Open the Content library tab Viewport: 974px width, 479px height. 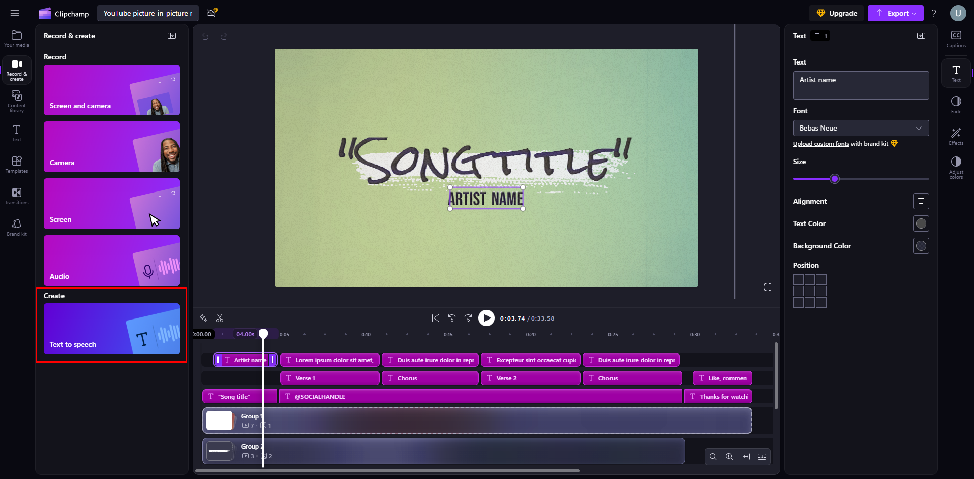(x=17, y=102)
